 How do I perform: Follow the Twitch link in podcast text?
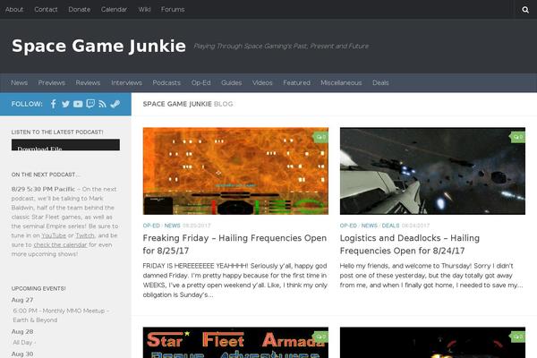85,235
